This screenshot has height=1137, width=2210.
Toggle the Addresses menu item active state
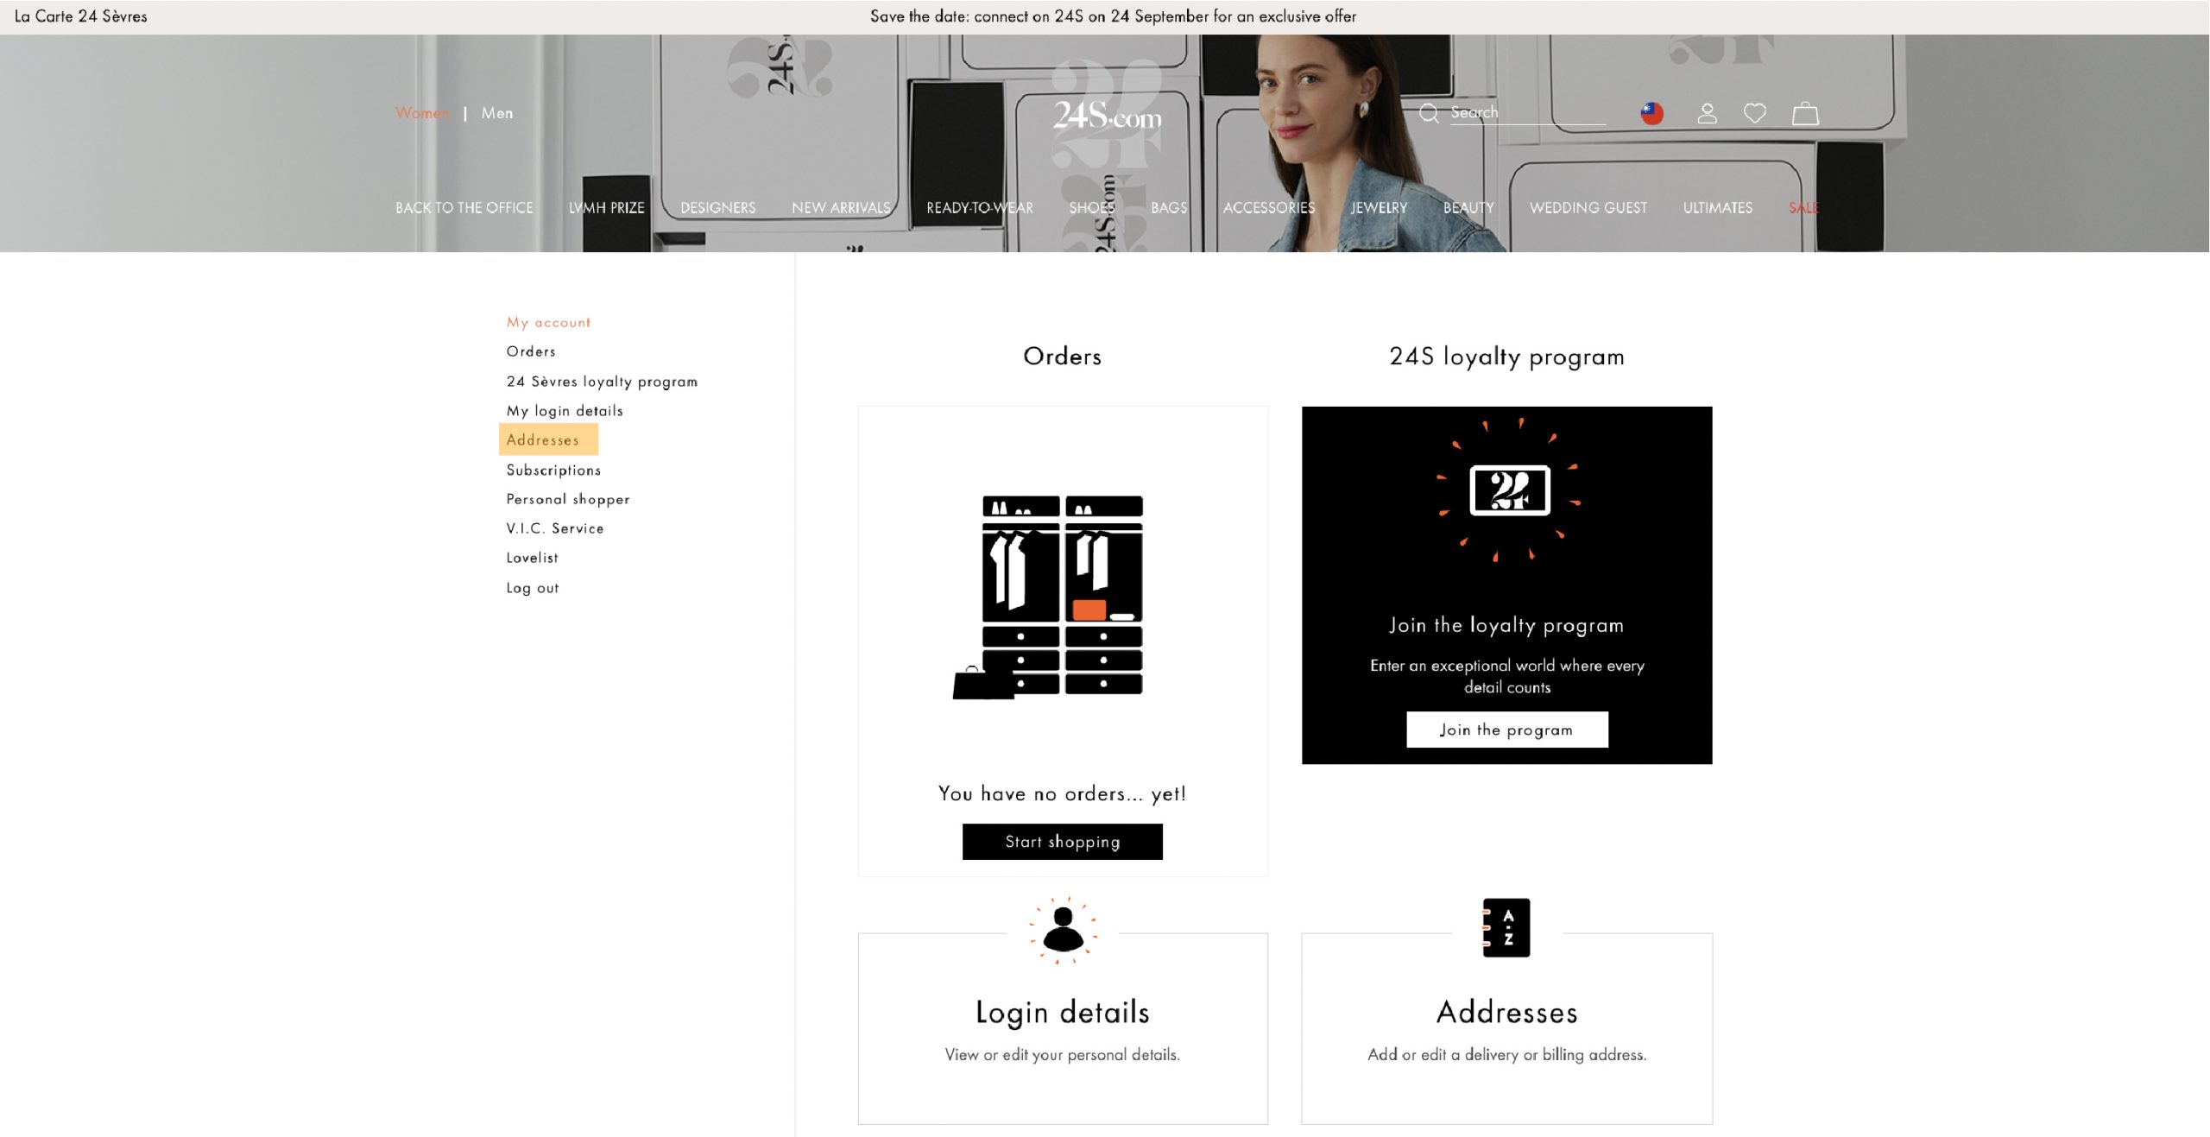(x=544, y=438)
